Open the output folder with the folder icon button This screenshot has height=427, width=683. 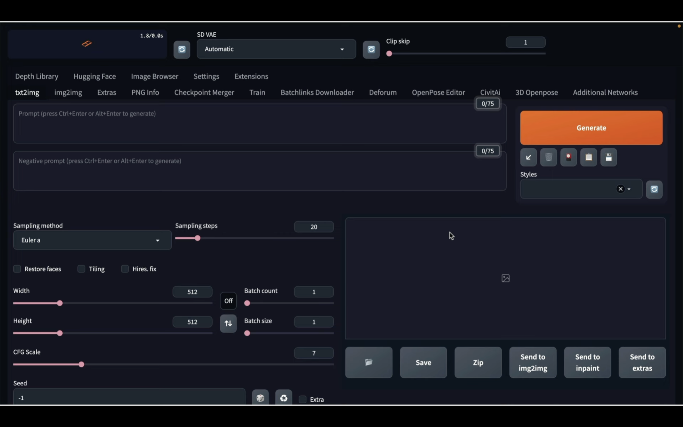(x=369, y=362)
